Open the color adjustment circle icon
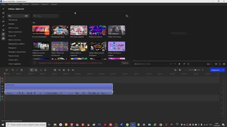The width and height of the screenshot is (227, 127). click(x=64, y=70)
